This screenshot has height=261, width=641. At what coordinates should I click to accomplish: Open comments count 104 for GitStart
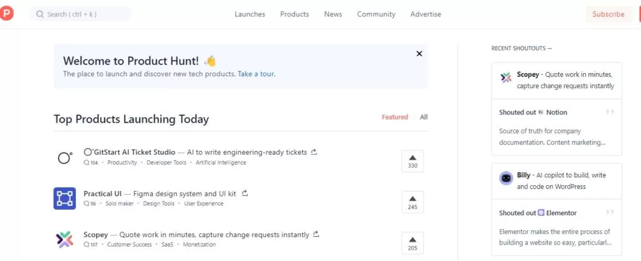pyautogui.click(x=91, y=163)
